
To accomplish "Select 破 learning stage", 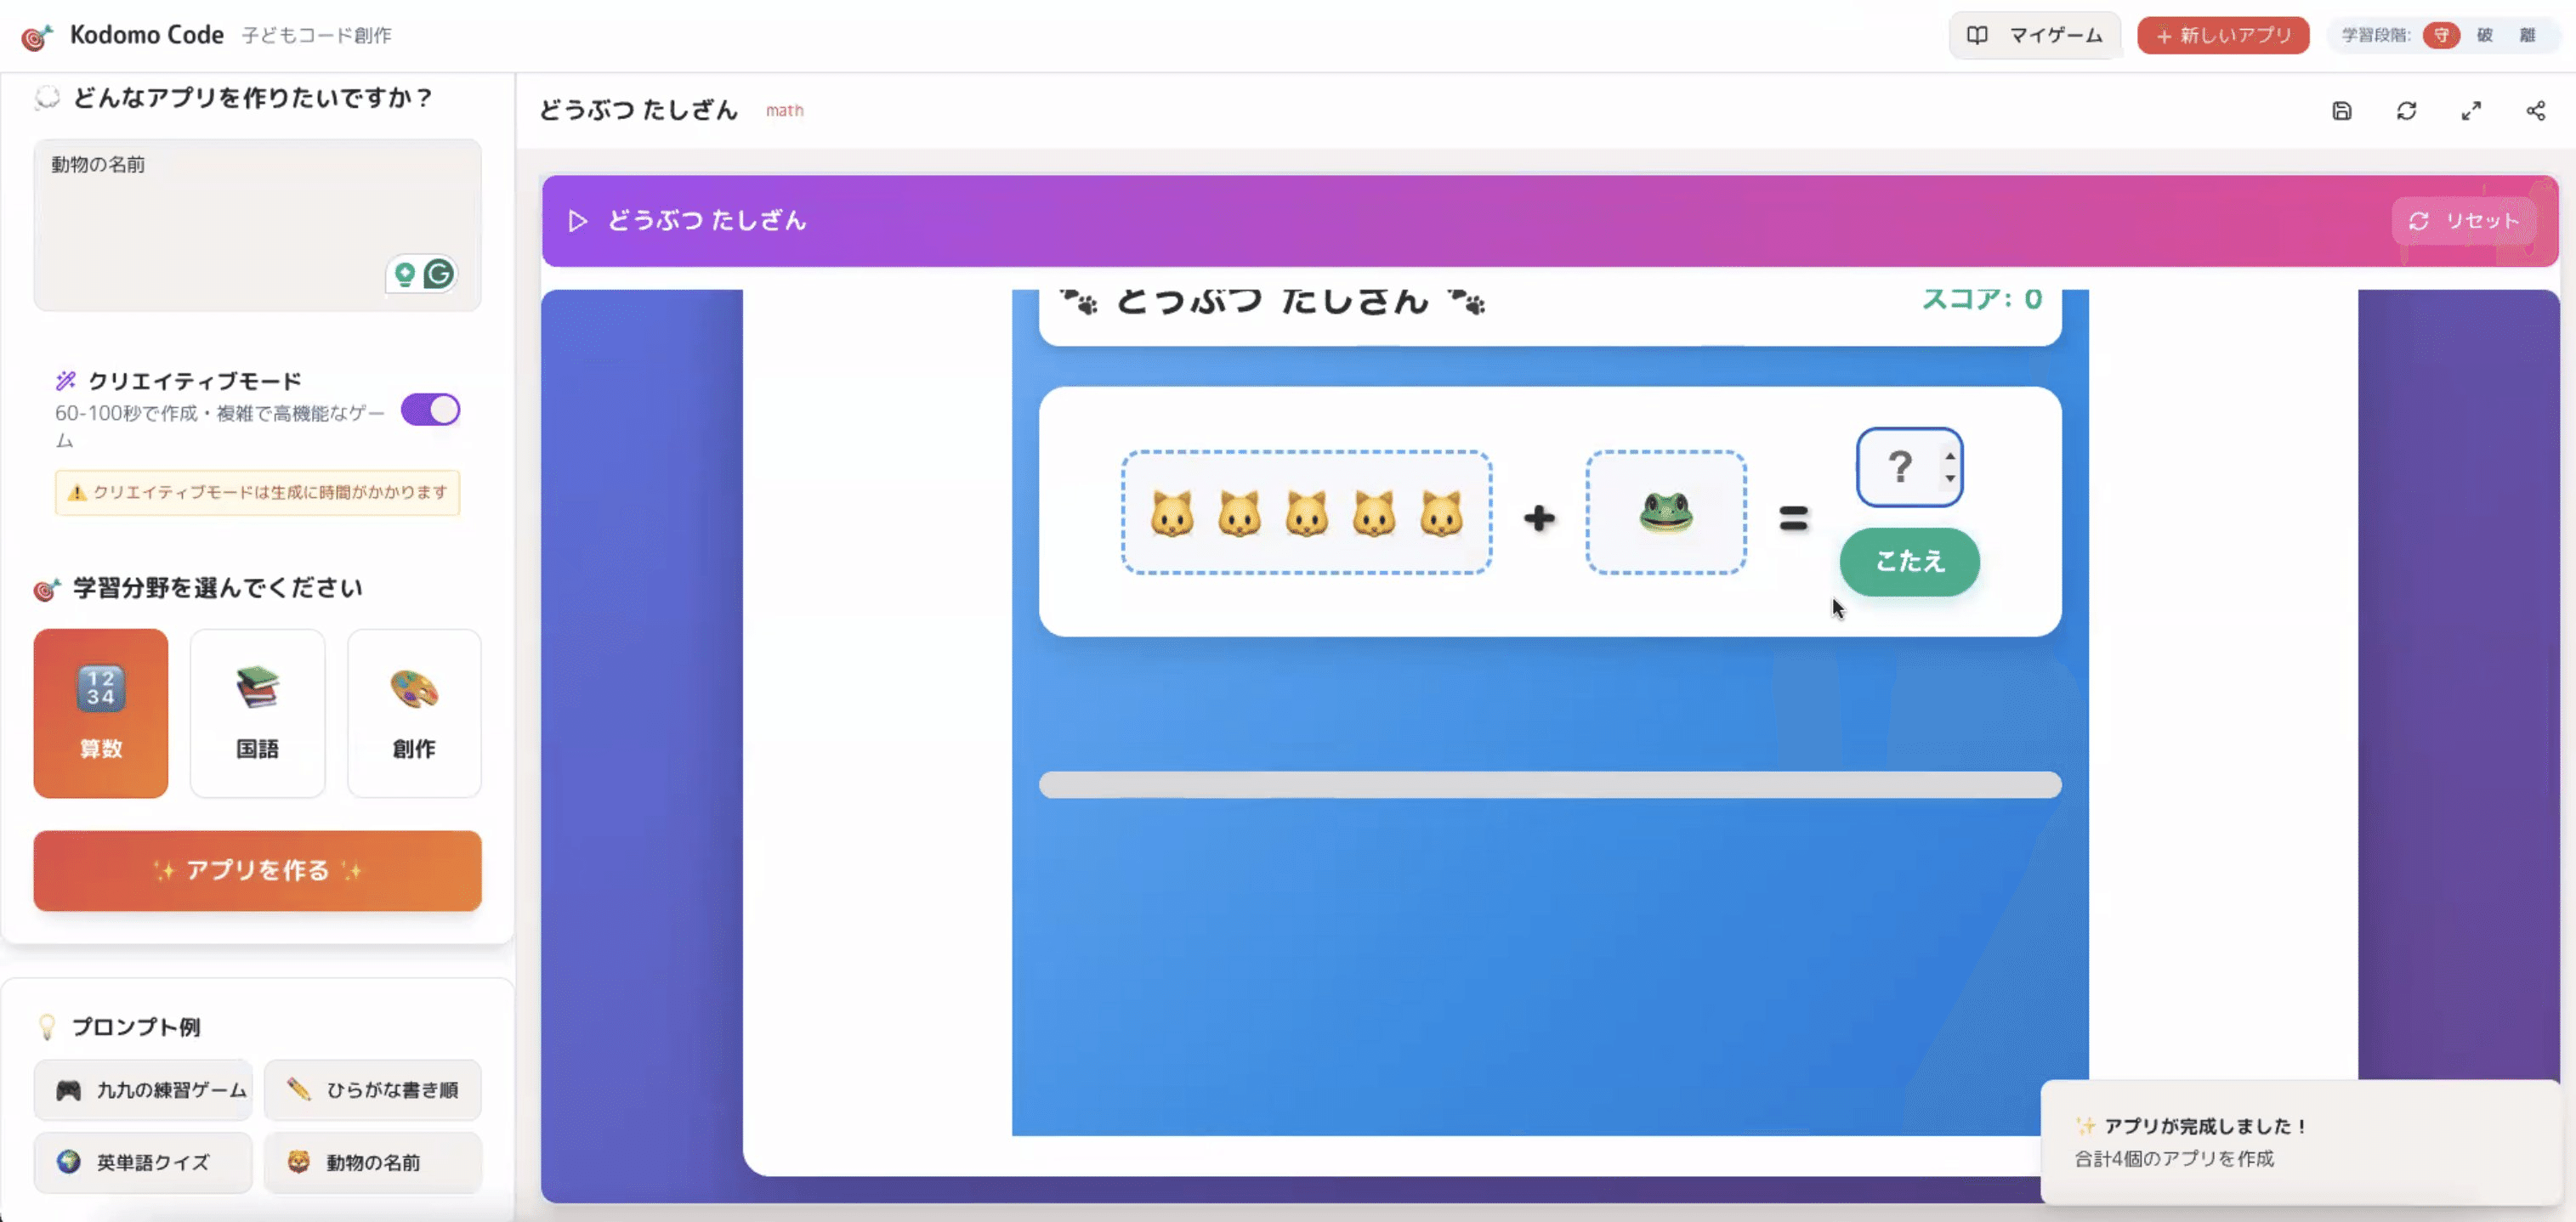I will (2484, 36).
